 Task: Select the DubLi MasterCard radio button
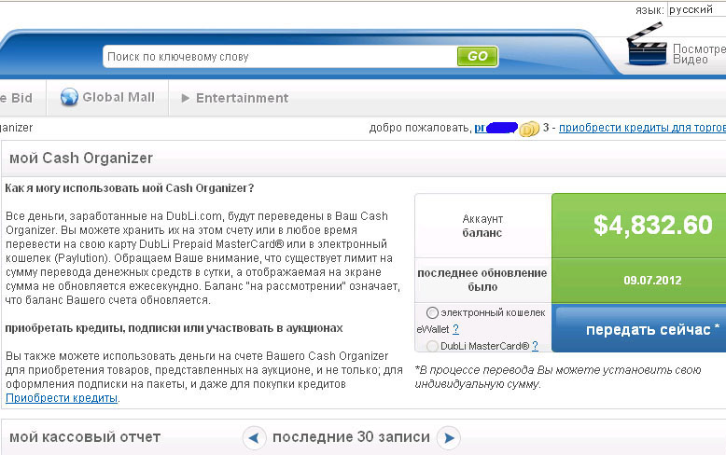(x=432, y=346)
